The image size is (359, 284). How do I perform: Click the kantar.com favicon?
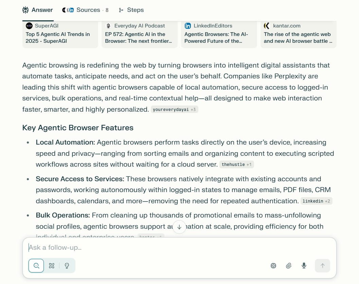(x=267, y=26)
